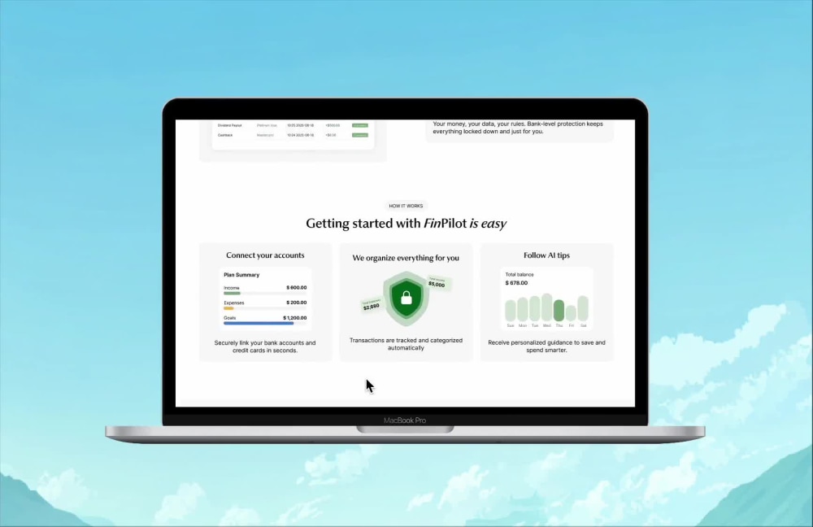Click the Cashback transaction row
Viewport: 813px width, 527px height.
tap(293, 135)
